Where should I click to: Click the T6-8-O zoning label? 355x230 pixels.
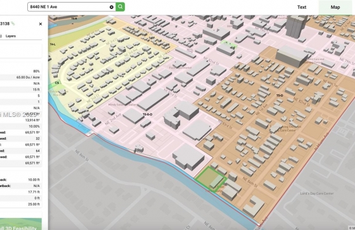click(147, 114)
